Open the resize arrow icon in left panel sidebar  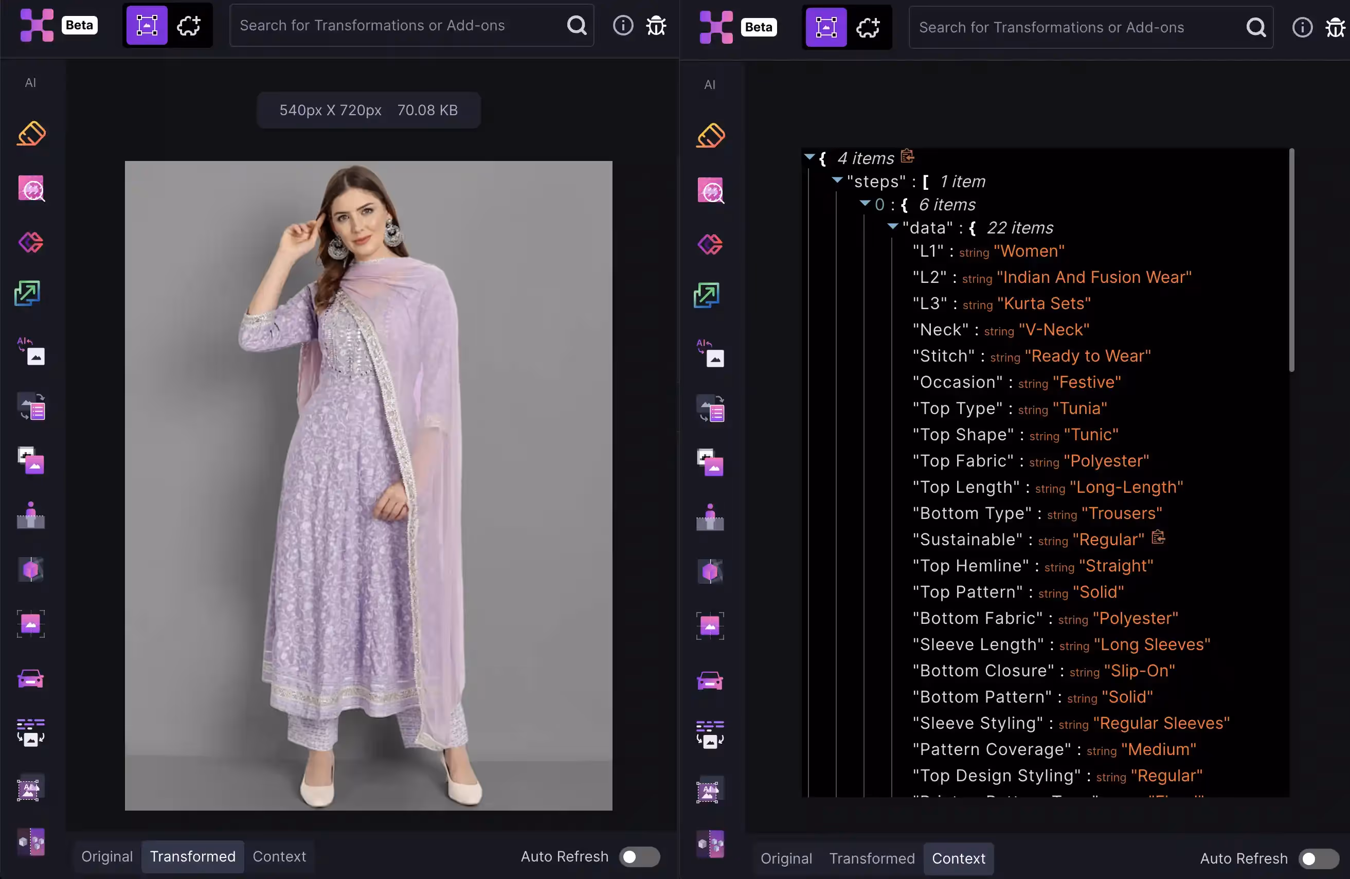[x=27, y=293]
